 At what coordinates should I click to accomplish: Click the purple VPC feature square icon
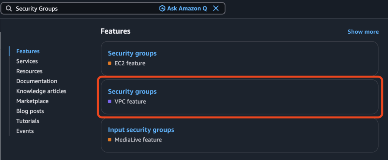[x=110, y=102]
